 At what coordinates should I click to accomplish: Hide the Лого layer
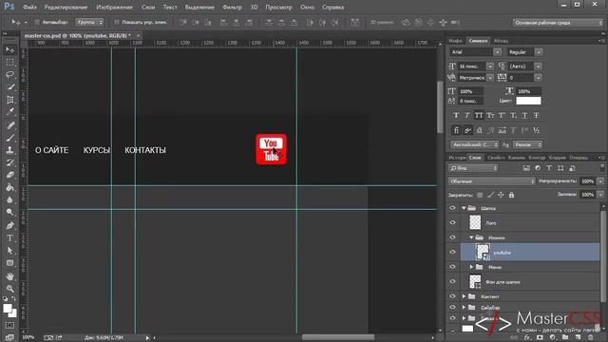[x=452, y=222]
